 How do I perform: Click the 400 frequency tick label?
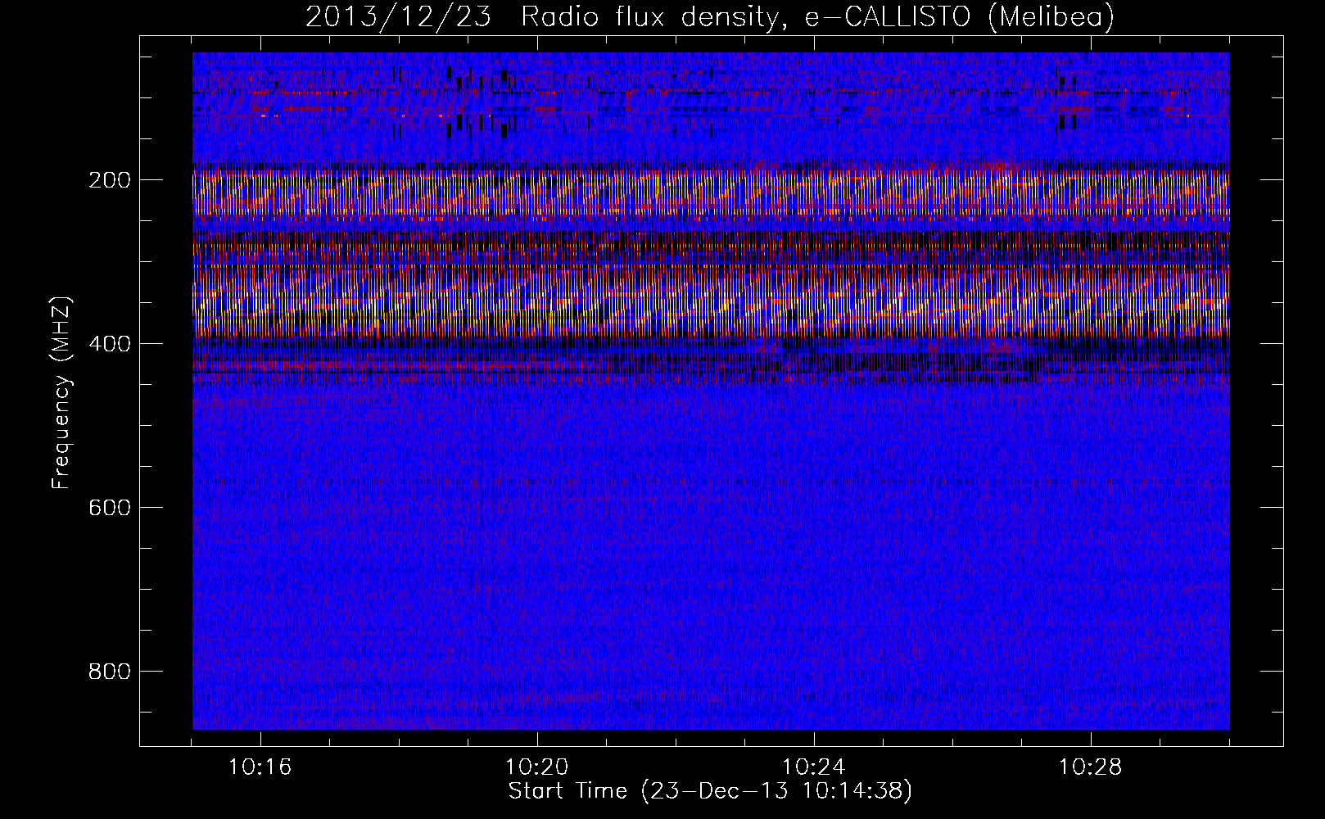coord(109,344)
